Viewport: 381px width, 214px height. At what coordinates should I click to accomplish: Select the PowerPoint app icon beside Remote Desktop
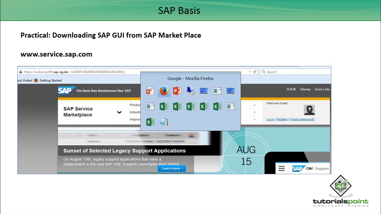click(177, 91)
